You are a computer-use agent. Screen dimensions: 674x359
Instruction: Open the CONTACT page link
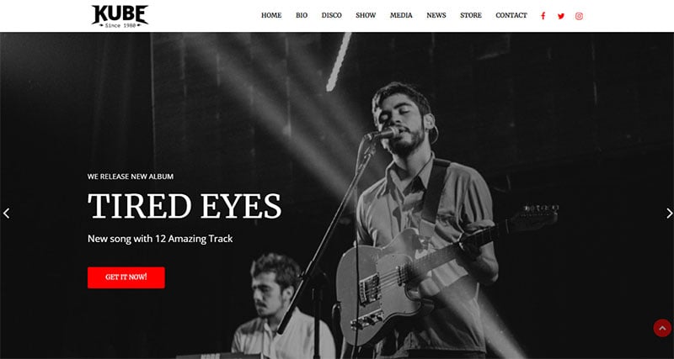511,15
